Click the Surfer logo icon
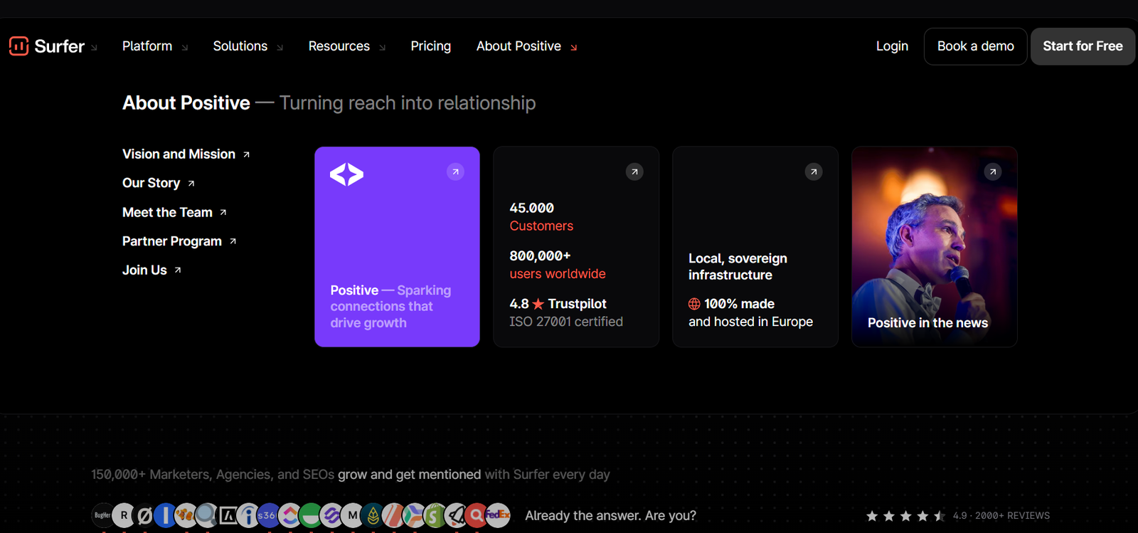 (x=18, y=46)
